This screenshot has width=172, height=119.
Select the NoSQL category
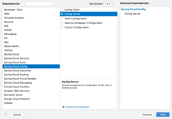[x=31, y=30]
